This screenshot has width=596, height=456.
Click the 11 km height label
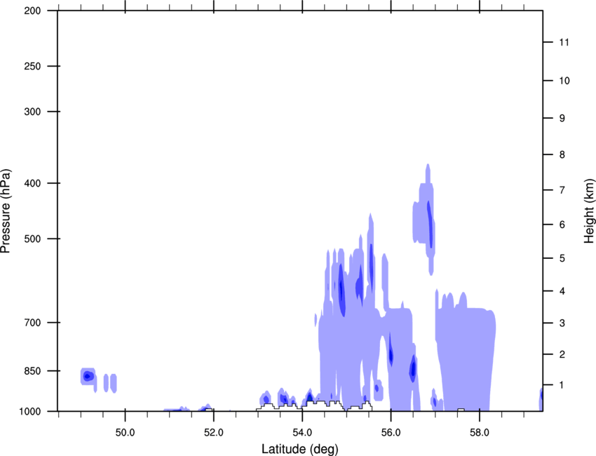pyautogui.click(x=564, y=42)
